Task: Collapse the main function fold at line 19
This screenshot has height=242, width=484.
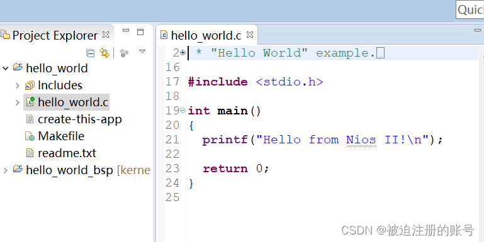Action: pos(183,111)
